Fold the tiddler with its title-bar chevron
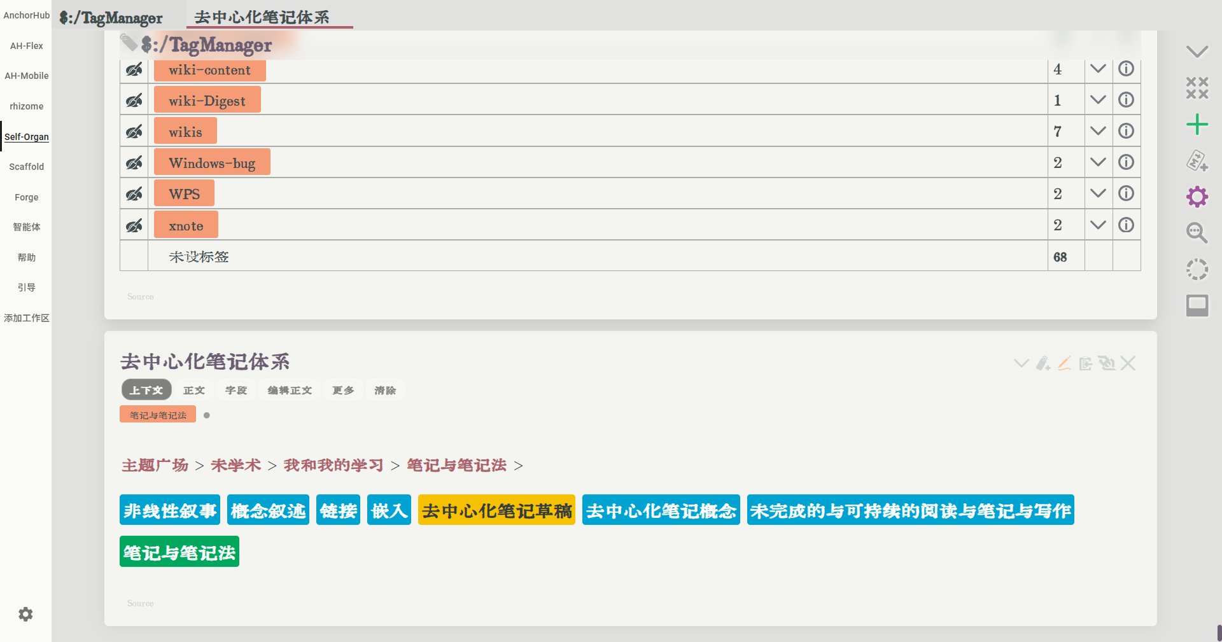The height and width of the screenshot is (642, 1222). click(1021, 363)
